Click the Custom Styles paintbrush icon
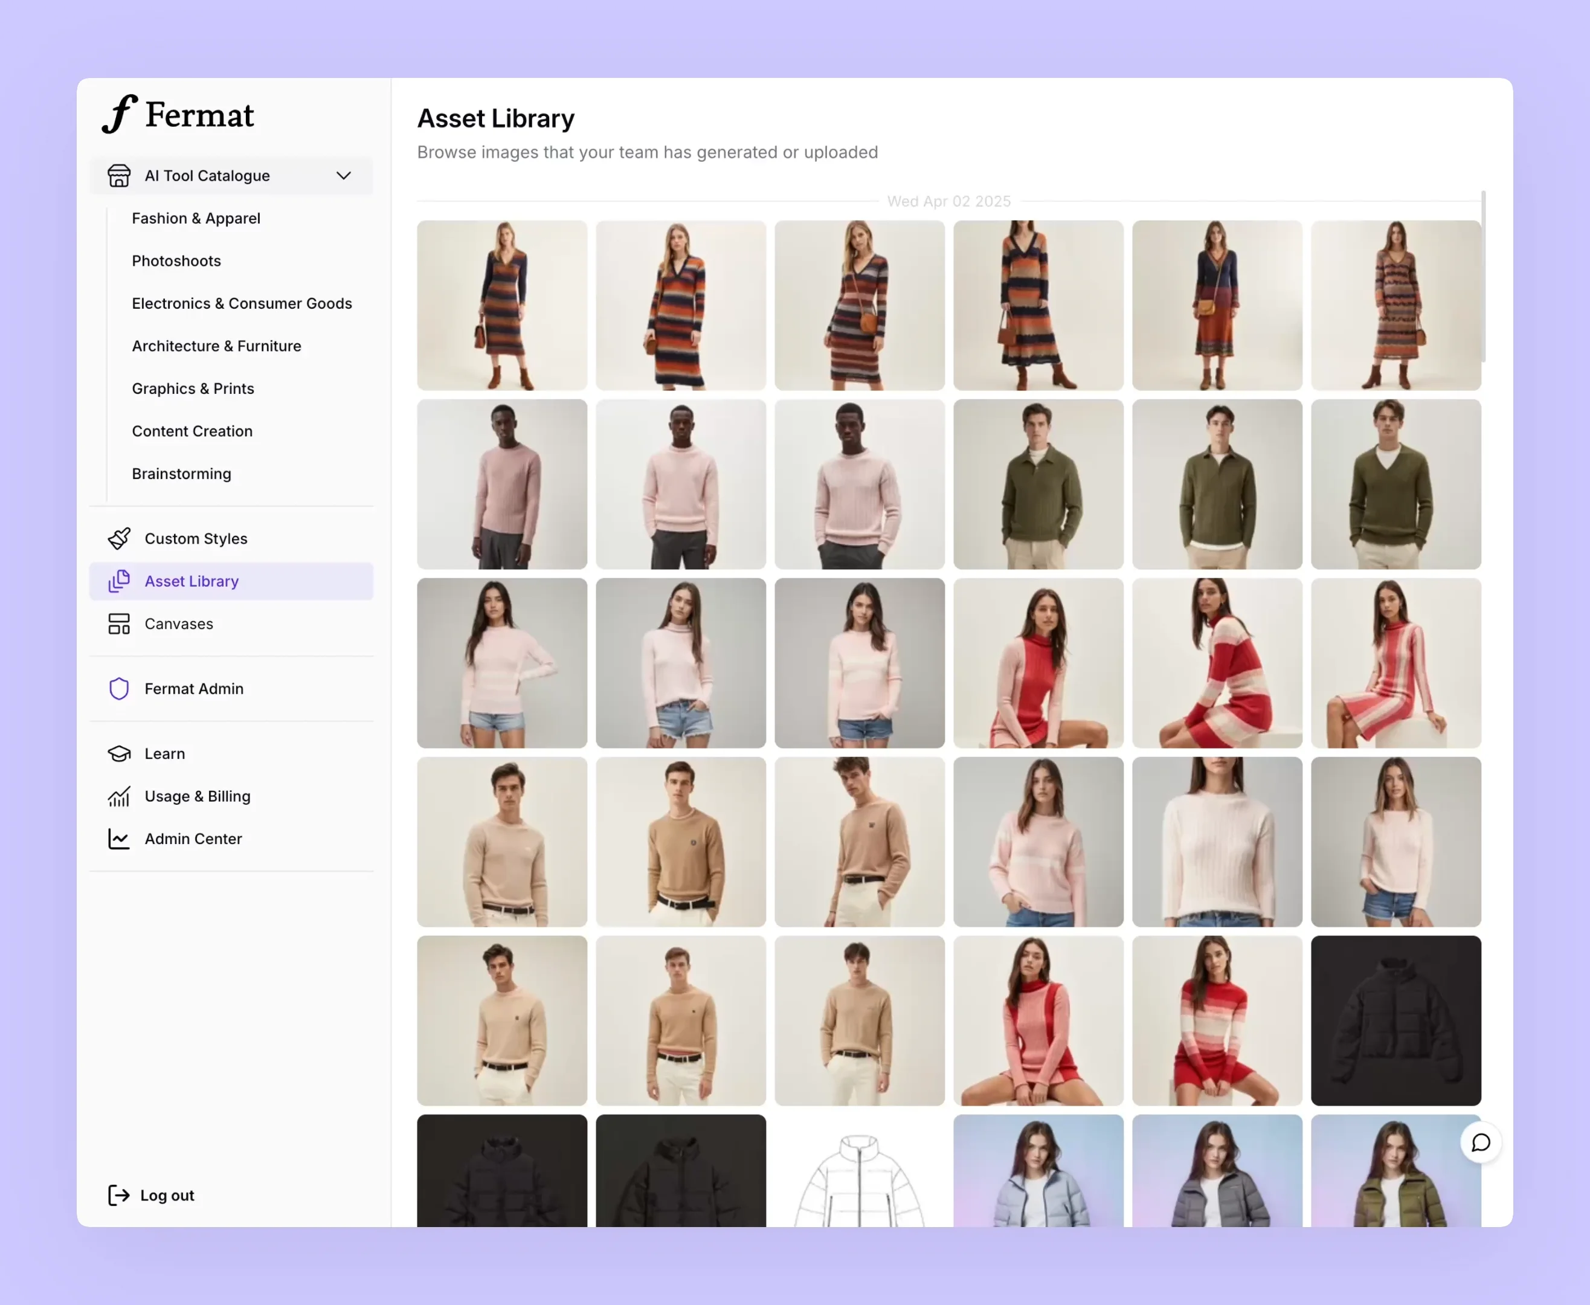 [119, 538]
